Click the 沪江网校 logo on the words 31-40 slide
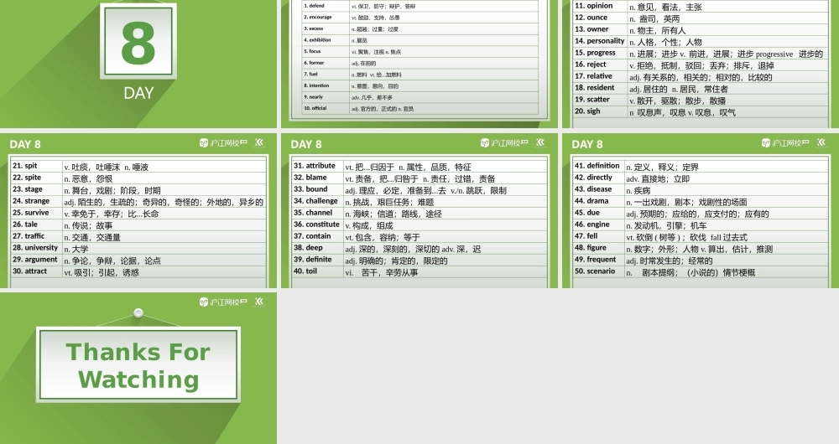The width and height of the screenshot is (839, 444). point(504,142)
